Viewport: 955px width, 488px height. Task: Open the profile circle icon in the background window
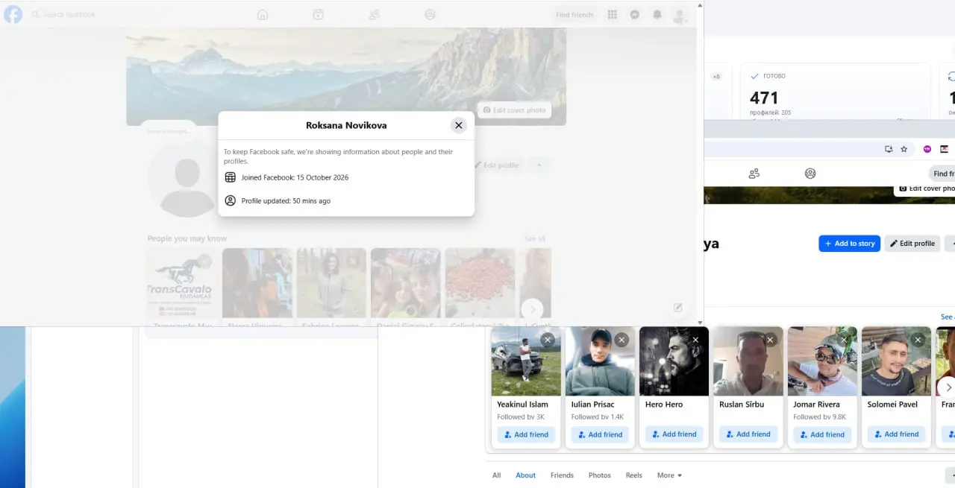(810, 174)
